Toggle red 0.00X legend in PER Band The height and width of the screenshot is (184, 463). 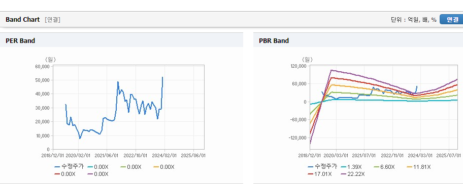65,174
